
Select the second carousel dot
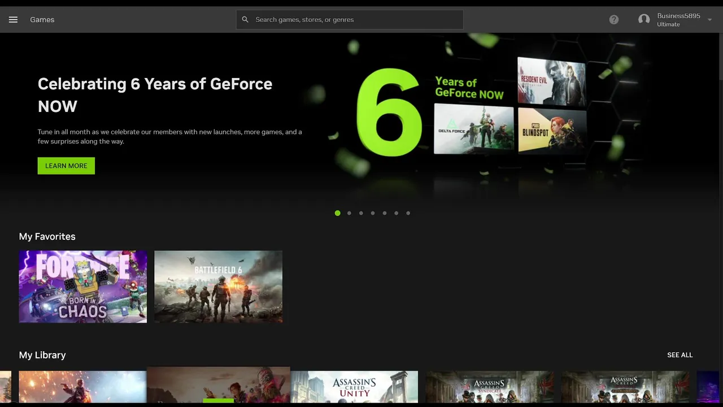(x=349, y=213)
